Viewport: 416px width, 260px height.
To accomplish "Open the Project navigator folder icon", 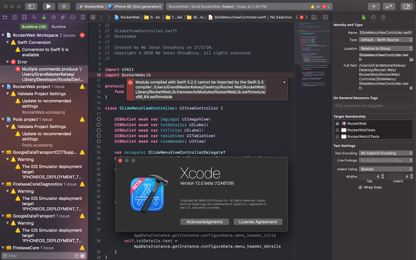I will pos(5,17).
